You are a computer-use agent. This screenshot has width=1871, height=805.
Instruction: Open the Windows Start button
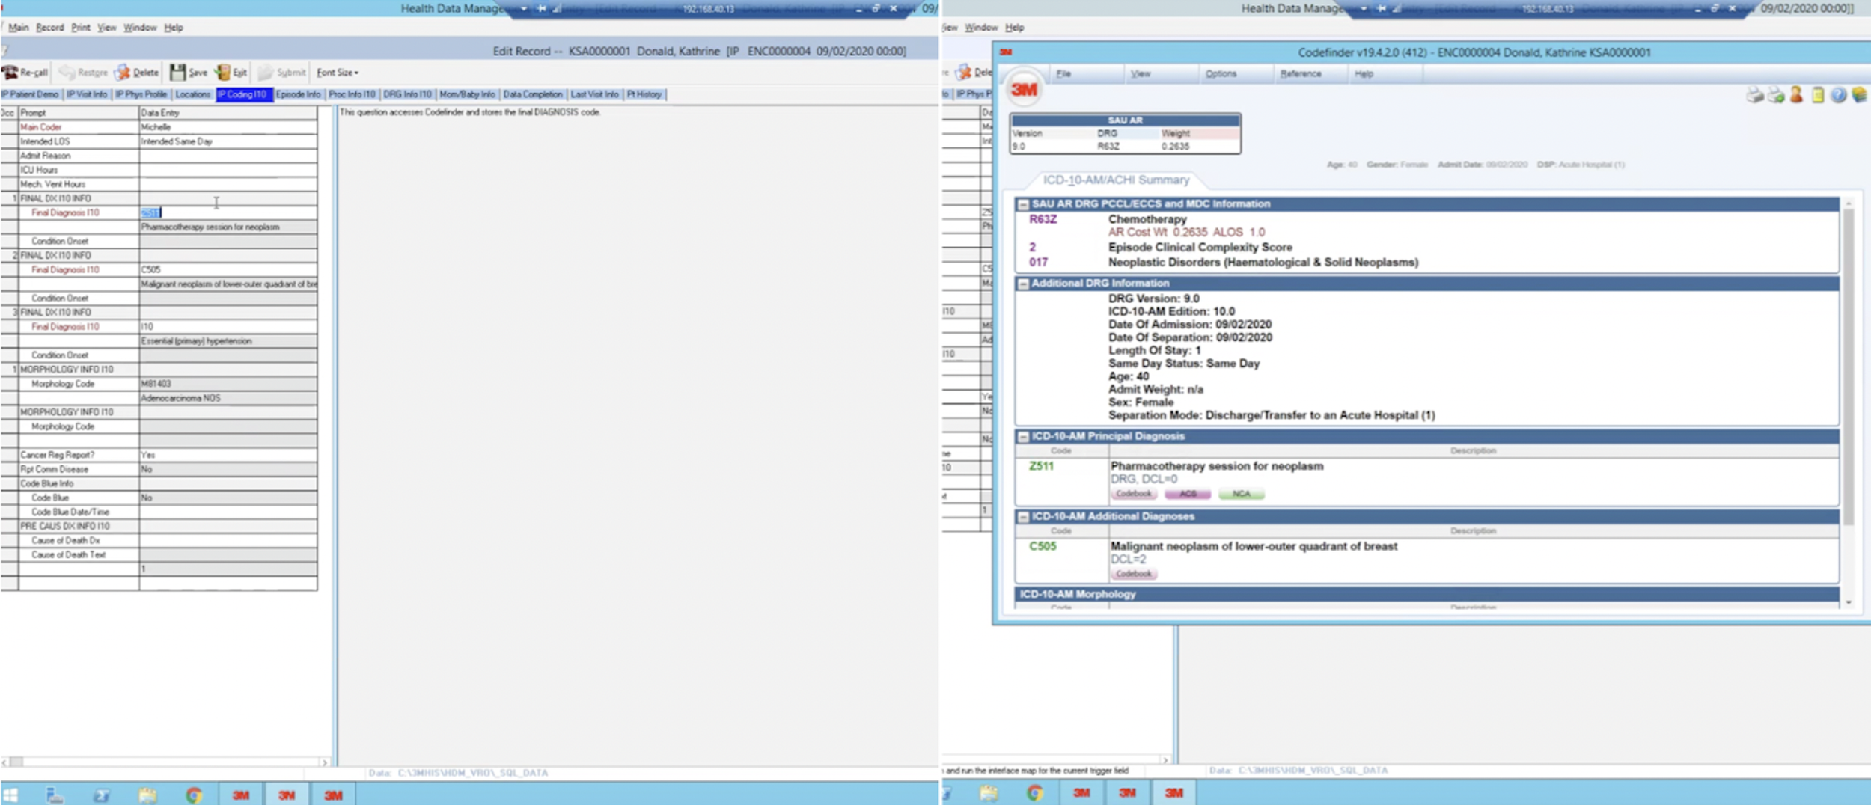pyautogui.click(x=10, y=795)
